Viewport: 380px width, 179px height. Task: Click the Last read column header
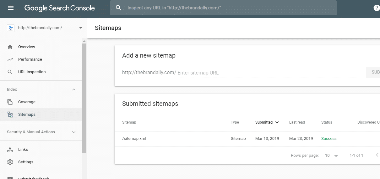tap(297, 122)
